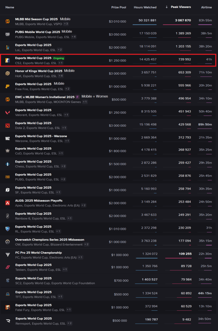This screenshot has height=331, width=218.
Task: Click the Valorant game logo icon
Action: [8, 112]
